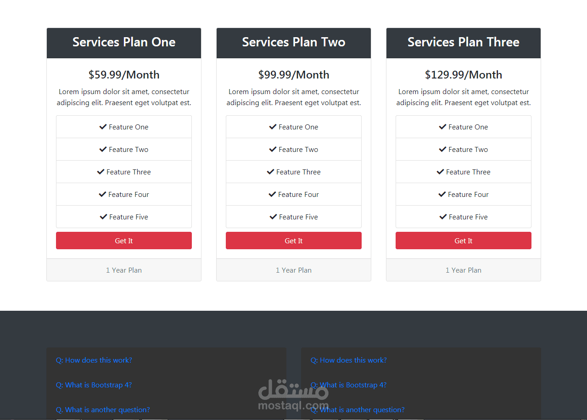Click checkmark icon beside Feature One in Plan Three

click(442, 127)
